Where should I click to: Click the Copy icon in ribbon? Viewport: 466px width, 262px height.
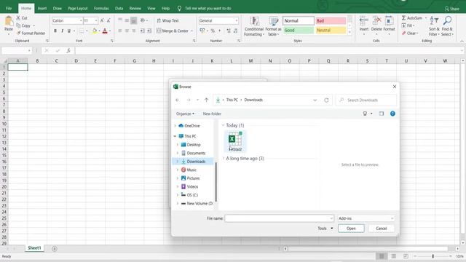[x=18, y=25]
